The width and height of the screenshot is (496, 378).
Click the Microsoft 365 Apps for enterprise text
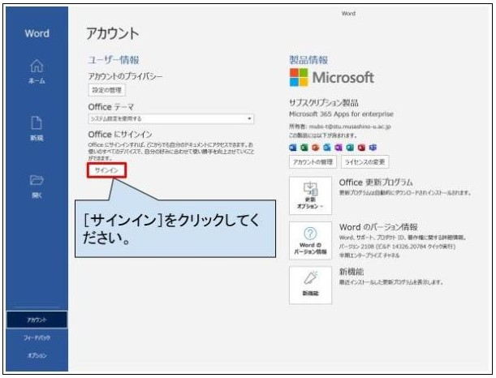point(341,114)
